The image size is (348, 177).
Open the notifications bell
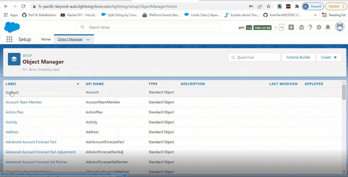pos(328,27)
